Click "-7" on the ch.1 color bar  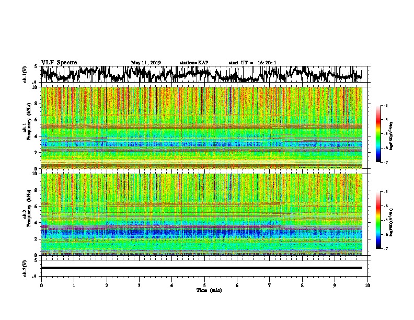(385, 162)
